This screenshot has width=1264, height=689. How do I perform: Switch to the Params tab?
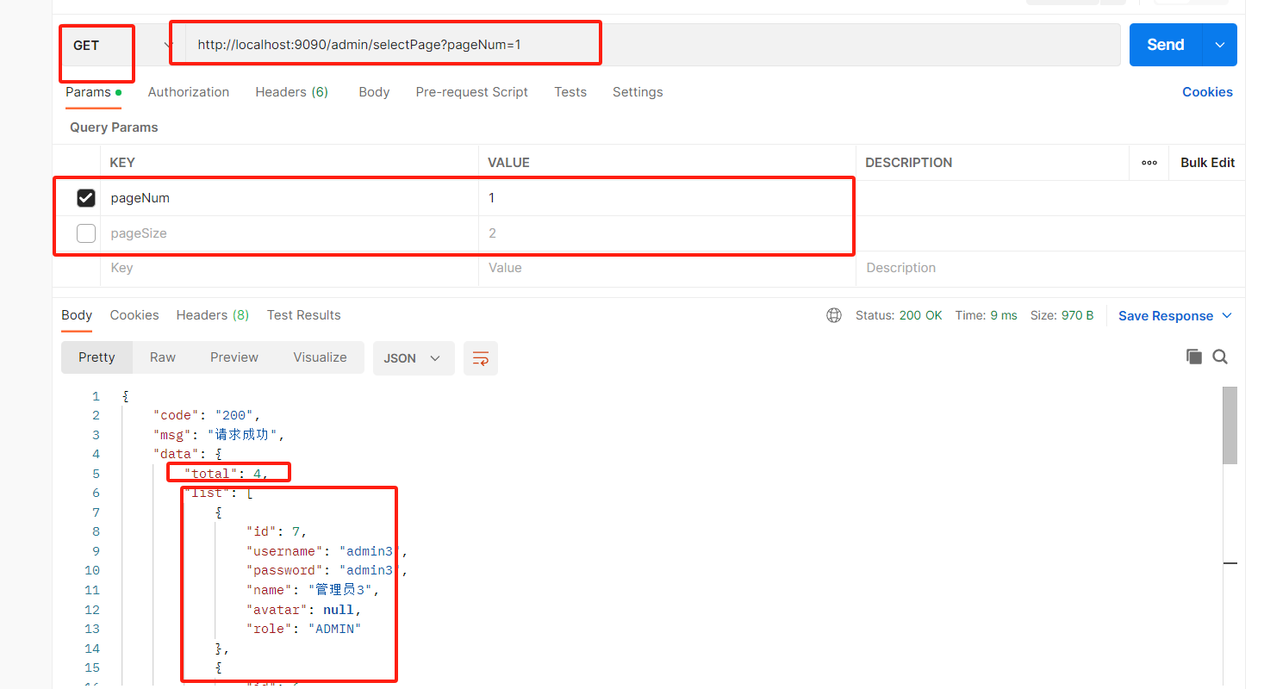tap(93, 92)
